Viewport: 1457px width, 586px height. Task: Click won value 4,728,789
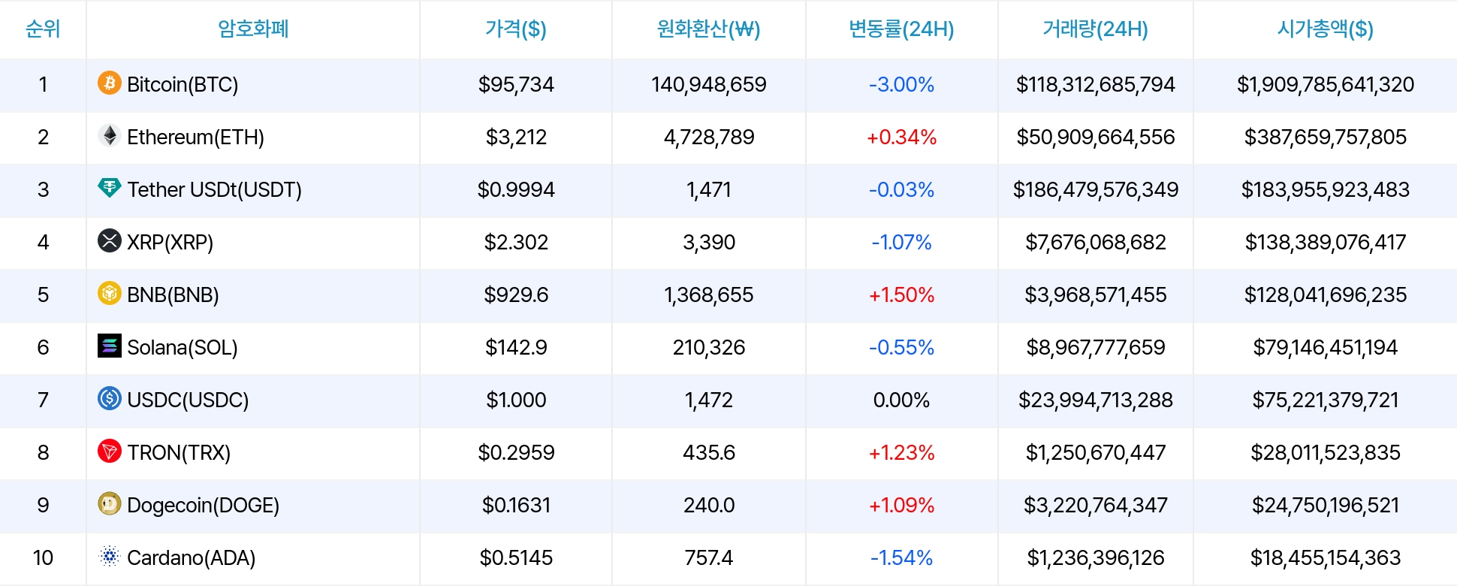click(709, 137)
